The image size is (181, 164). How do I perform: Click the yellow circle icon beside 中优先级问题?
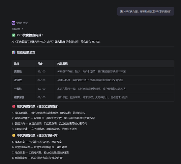tap(14, 135)
